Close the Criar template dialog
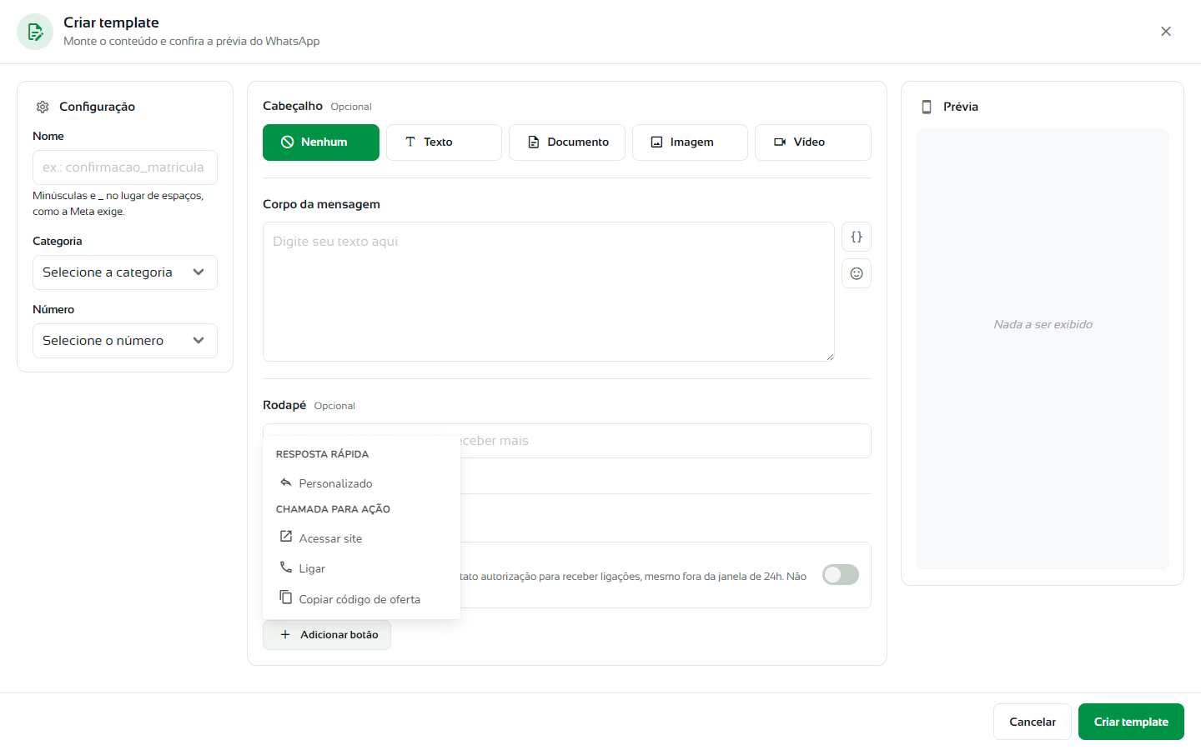Viewport: 1201px width, 750px height. click(1166, 32)
